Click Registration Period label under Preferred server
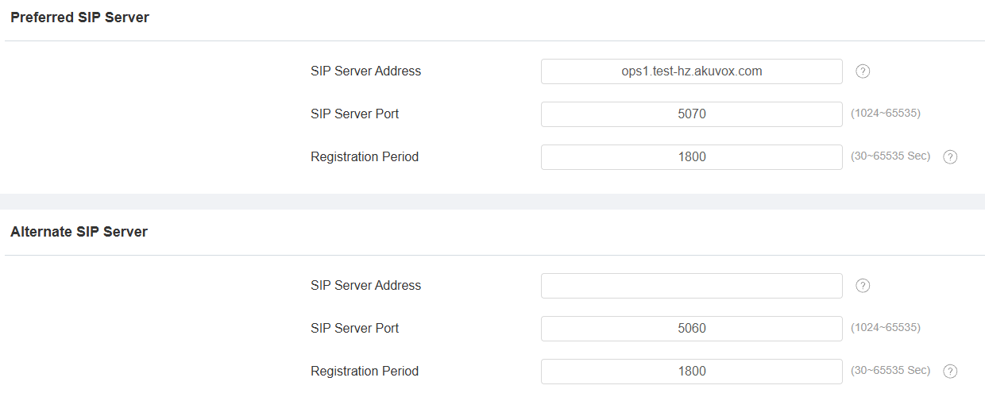This screenshot has width=985, height=393. [x=365, y=157]
